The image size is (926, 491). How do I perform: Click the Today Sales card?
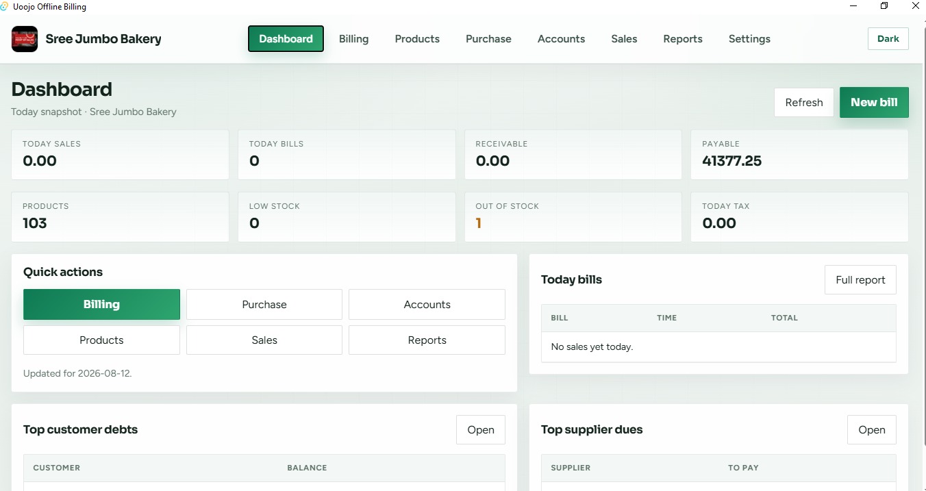click(120, 155)
